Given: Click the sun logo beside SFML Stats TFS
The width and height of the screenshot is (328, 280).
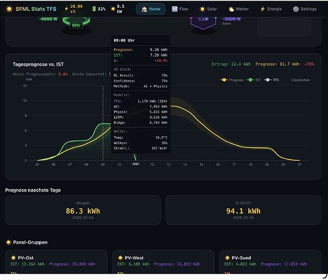Looking at the screenshot, I should coord(9,9).
